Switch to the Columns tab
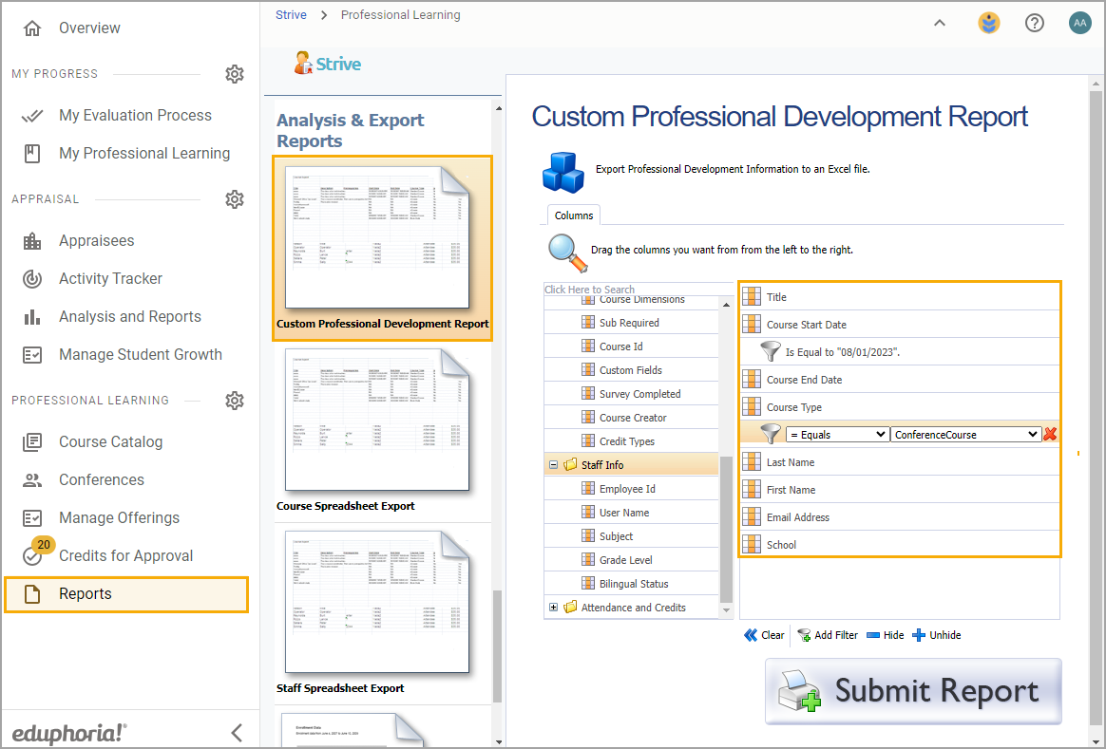Viewport: 1106px width, 749px height. point(574,215)
